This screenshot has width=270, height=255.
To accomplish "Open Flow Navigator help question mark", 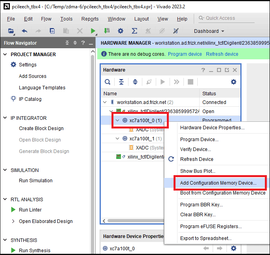I will coord(83,43).
